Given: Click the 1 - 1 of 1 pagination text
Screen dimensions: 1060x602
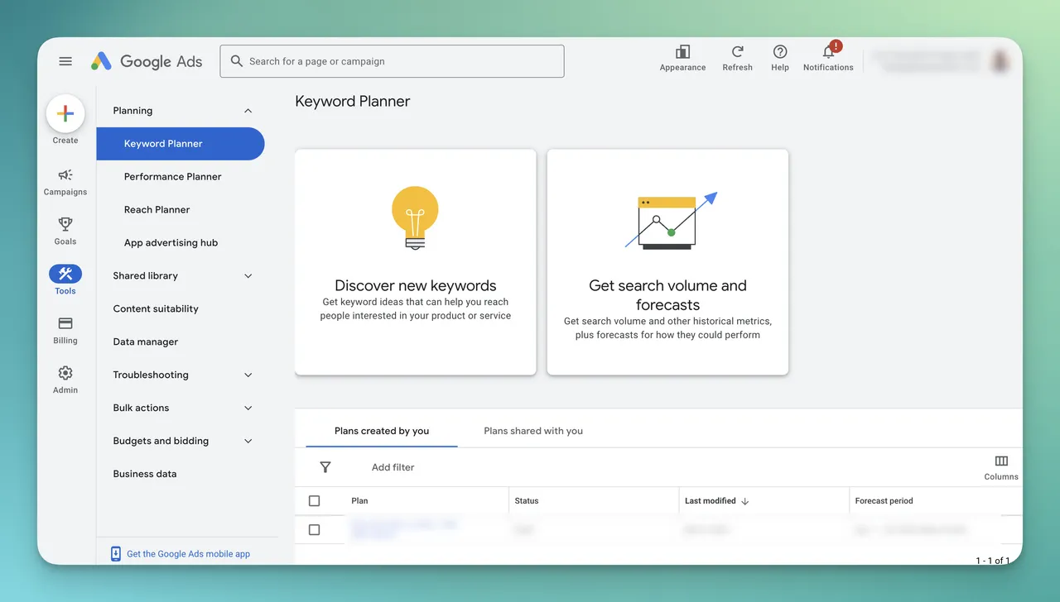Looking at the screenshot, I should (x=993, y=561).
